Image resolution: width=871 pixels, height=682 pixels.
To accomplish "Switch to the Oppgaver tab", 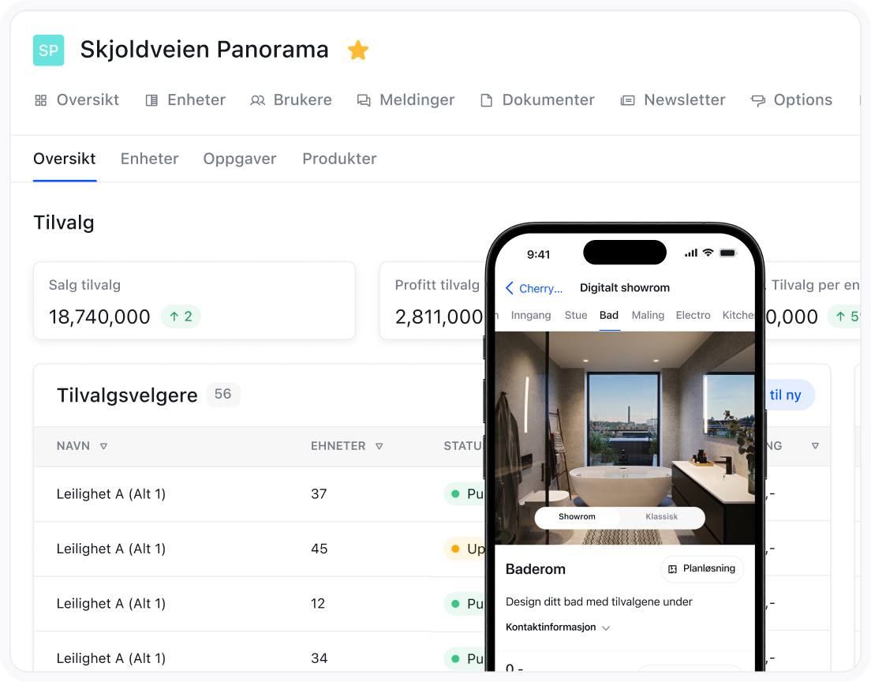I will point(240,159).
